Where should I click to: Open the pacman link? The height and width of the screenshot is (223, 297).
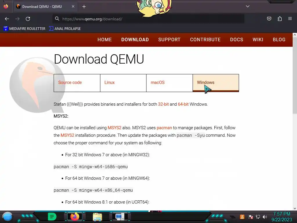point(164,128)
